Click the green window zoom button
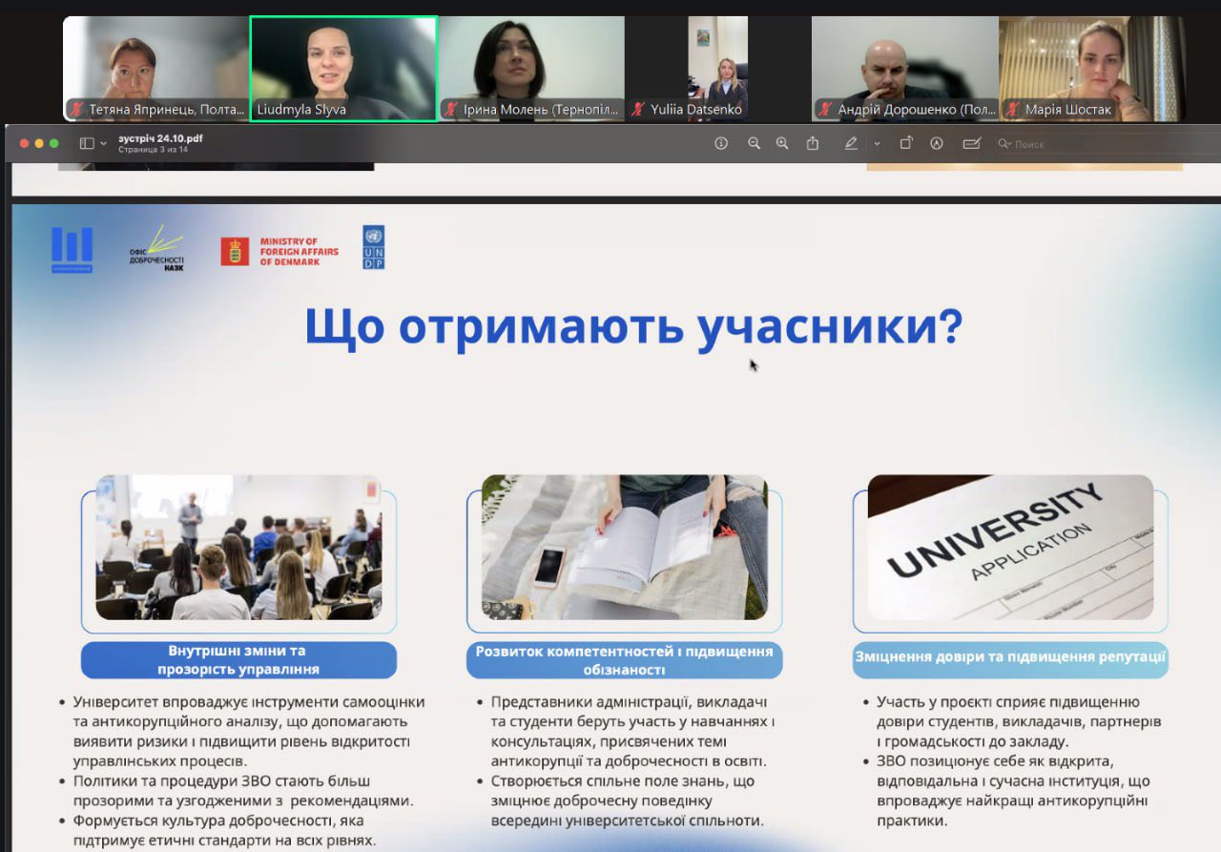 tap(54, 143)
